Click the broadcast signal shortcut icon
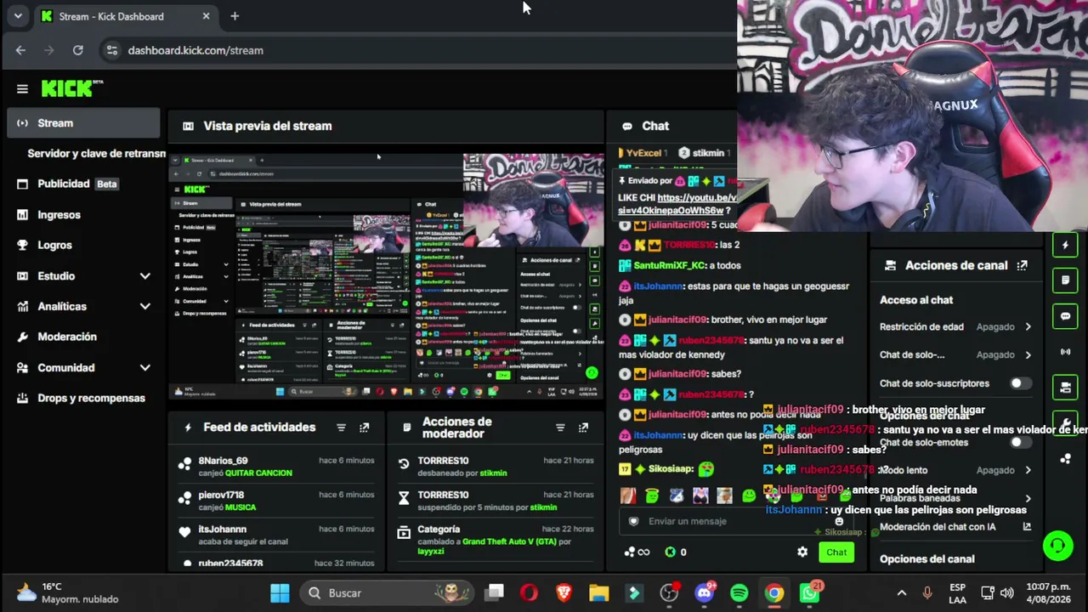 (x=1065, y=351)
